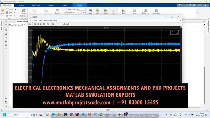Screen dimensions: 210x118
Task: Click the Scale Axes Limits icon
Action: pos(59,24)
